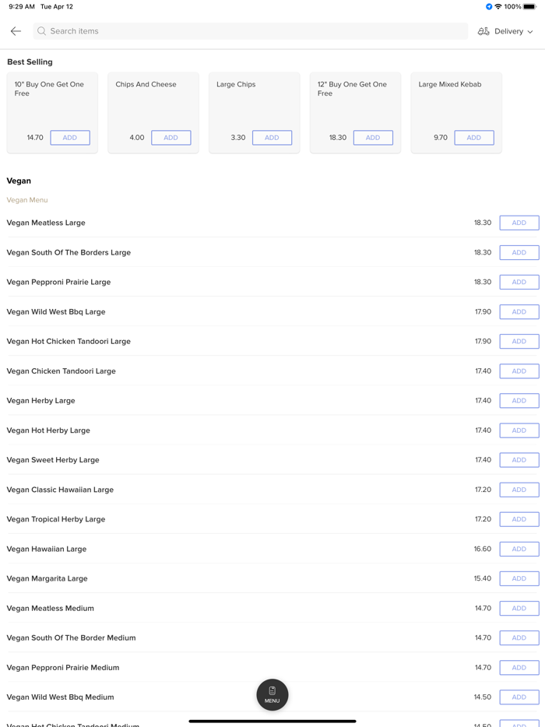Select the Vegan Menu link

pos(27,200)
